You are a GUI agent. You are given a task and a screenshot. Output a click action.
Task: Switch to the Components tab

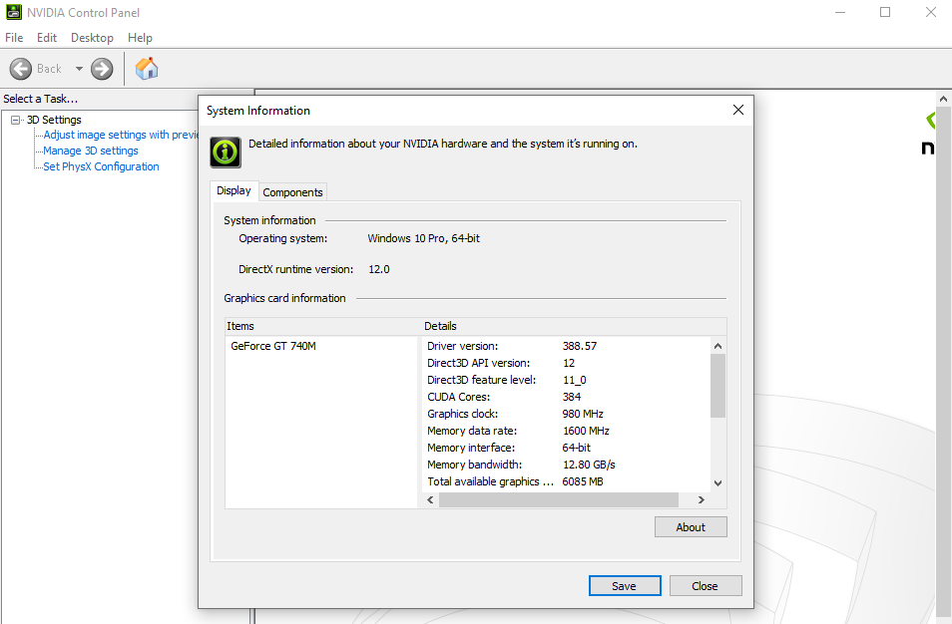(292, 192)
